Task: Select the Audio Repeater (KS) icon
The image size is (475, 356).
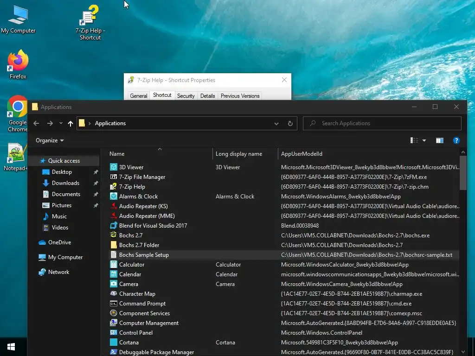Action: coord(114,206)
